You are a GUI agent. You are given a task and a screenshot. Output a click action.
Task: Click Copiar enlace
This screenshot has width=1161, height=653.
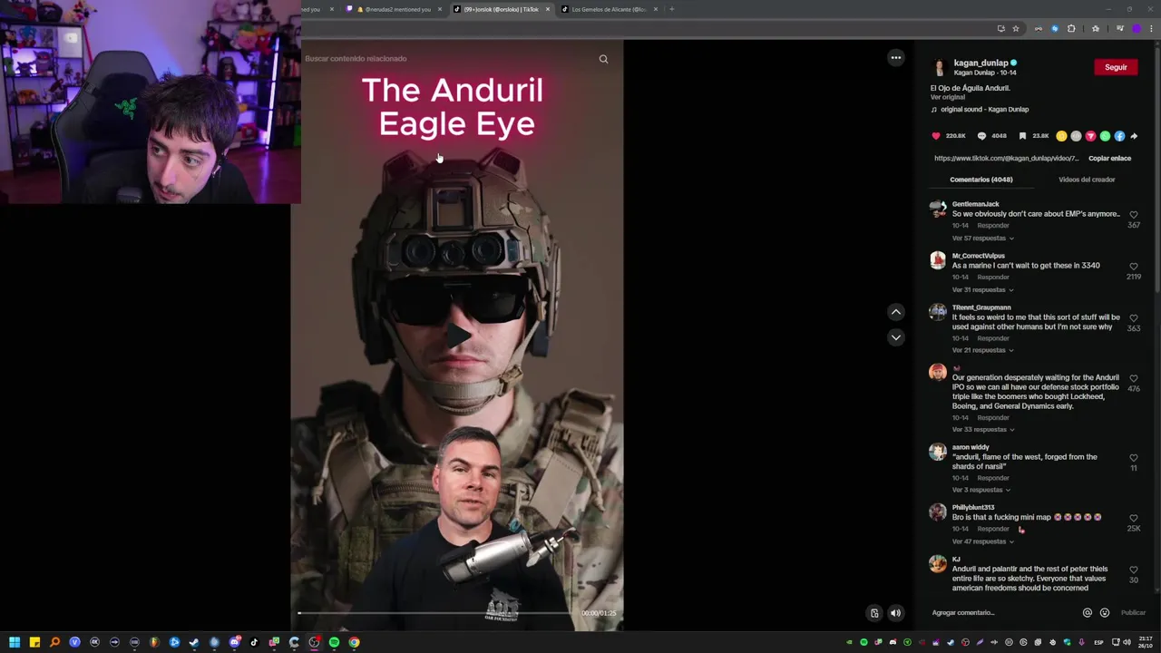1109,158
